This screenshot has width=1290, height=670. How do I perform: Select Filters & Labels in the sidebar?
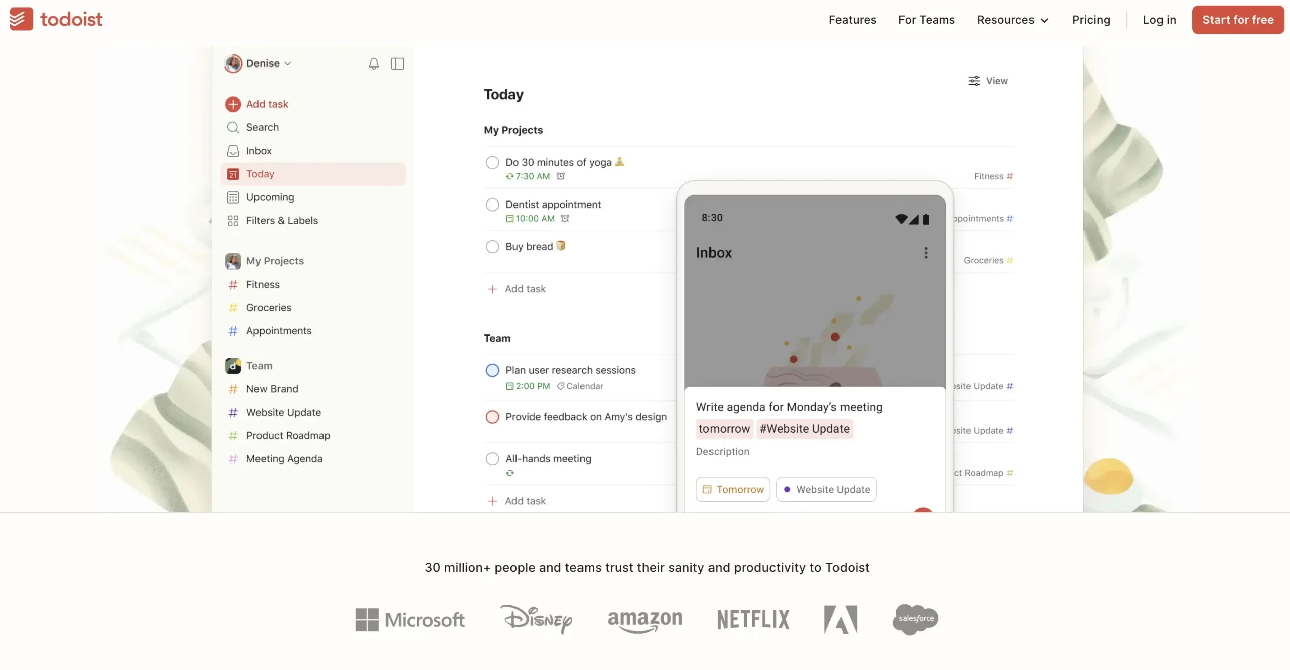click(313, 221)
